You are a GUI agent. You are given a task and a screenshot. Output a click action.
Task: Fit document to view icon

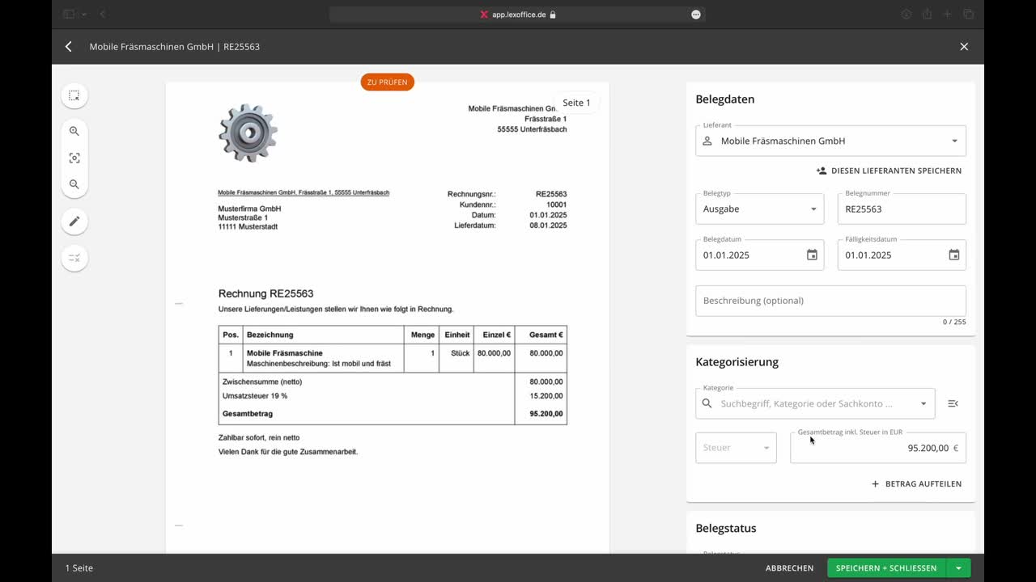pyautogui.click(x=74, y=158)
